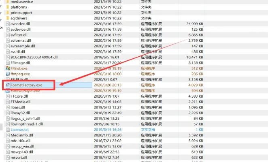
Task: Select the mediaservice folder name
Action: point(22,2)
